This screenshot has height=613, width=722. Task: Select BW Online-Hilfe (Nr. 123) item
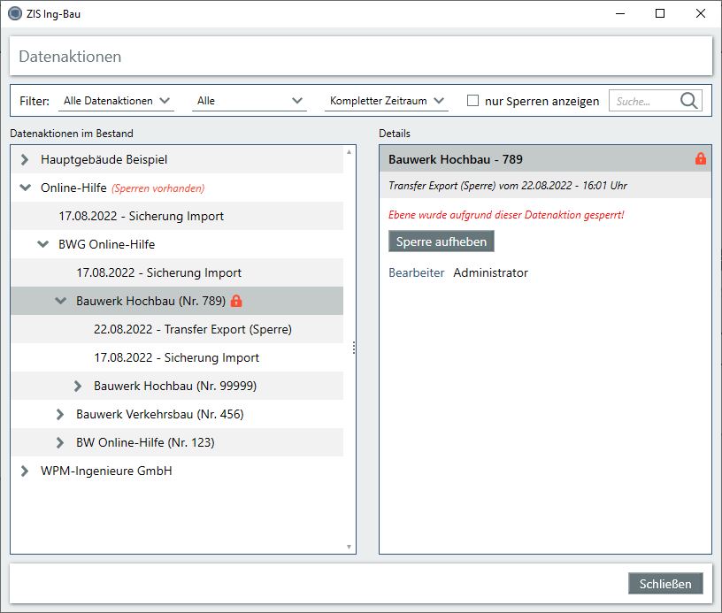tap(145, 442)
